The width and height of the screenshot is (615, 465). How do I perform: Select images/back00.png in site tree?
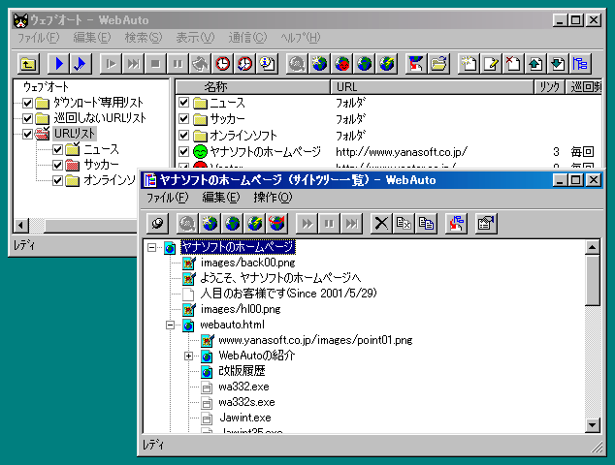point(248,263)
